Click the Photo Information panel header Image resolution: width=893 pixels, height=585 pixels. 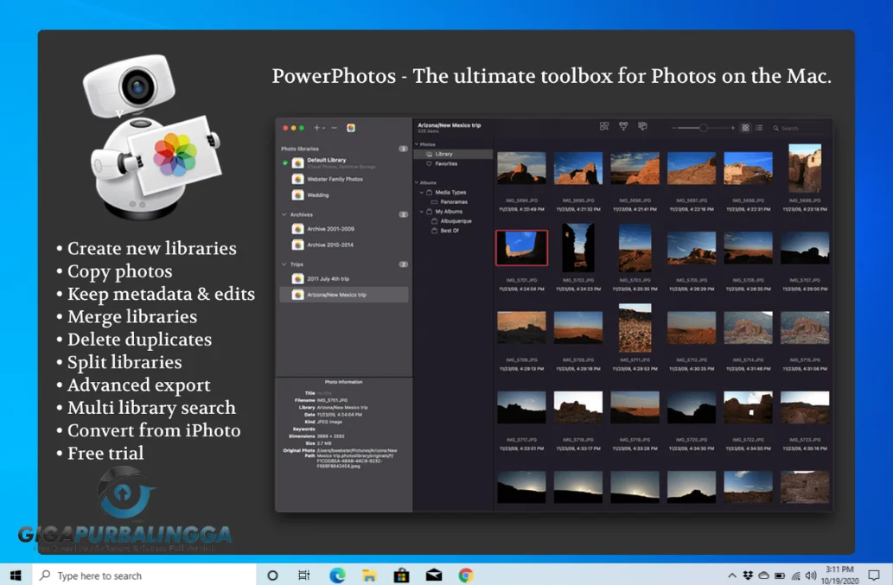[343, 382]
